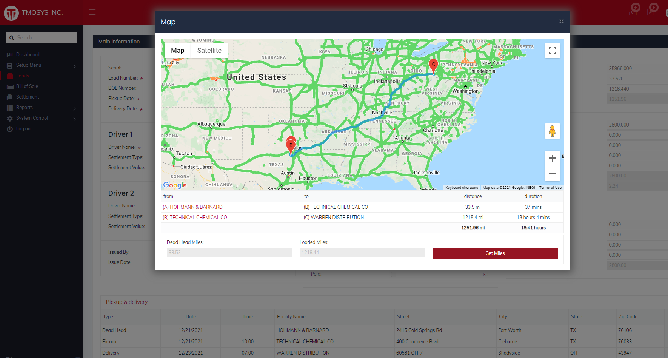Click the Loads truck icon
668x358 pixels.
click(10, 76)
